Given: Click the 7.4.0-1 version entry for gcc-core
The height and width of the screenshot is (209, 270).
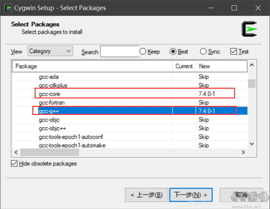Looking at the screenshot, I should 206,94.
